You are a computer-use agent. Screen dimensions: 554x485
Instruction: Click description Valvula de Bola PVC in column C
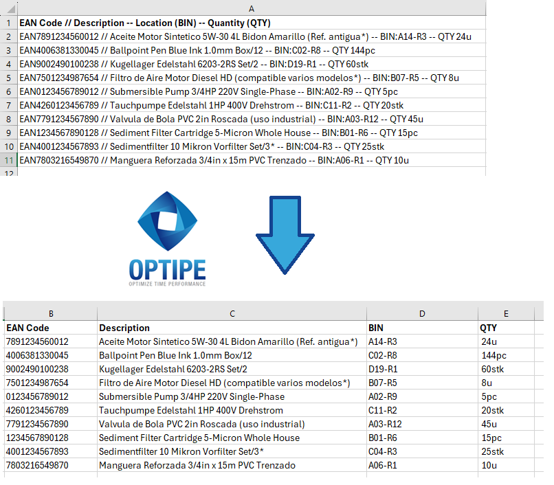pos(232,425)
